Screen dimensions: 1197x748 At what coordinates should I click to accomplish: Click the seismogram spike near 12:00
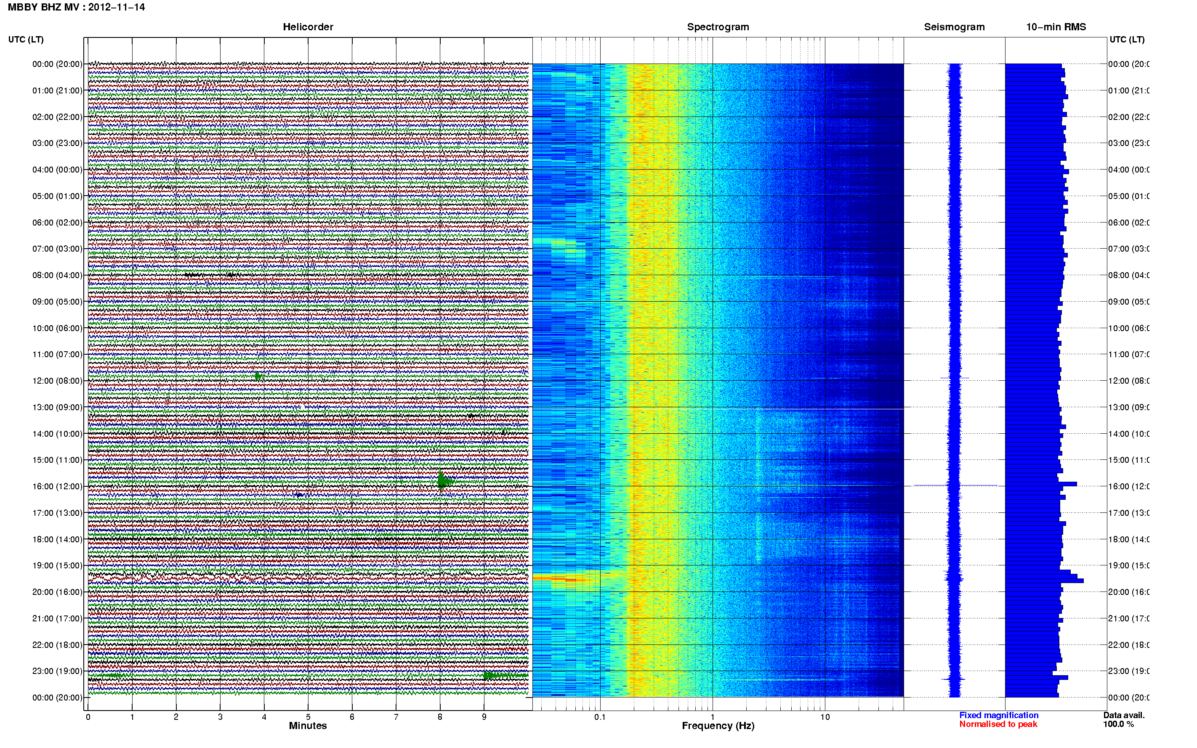955,378
